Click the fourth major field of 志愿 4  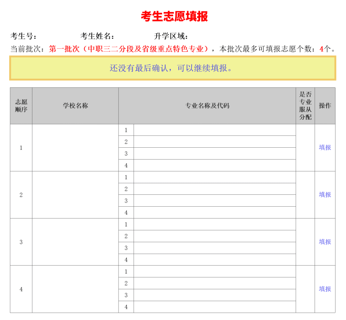tap(215, 307)
